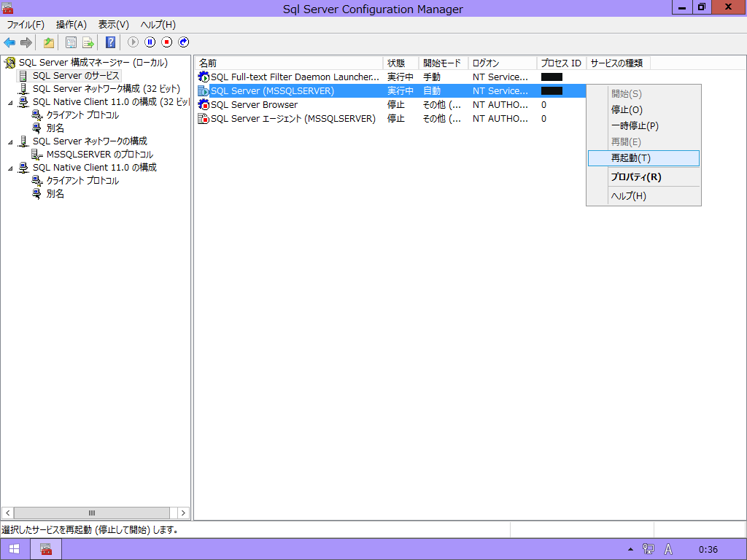Open Properties via the toolbar icon
This screenshot has width=747, height=560.
click(x=71, y=42)
